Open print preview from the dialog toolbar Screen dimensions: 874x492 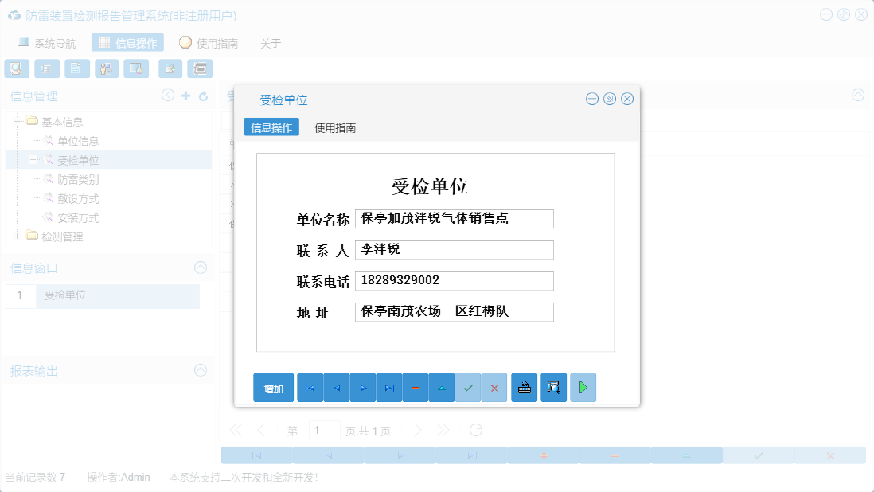pyautogui.click(x=553, y=388)
